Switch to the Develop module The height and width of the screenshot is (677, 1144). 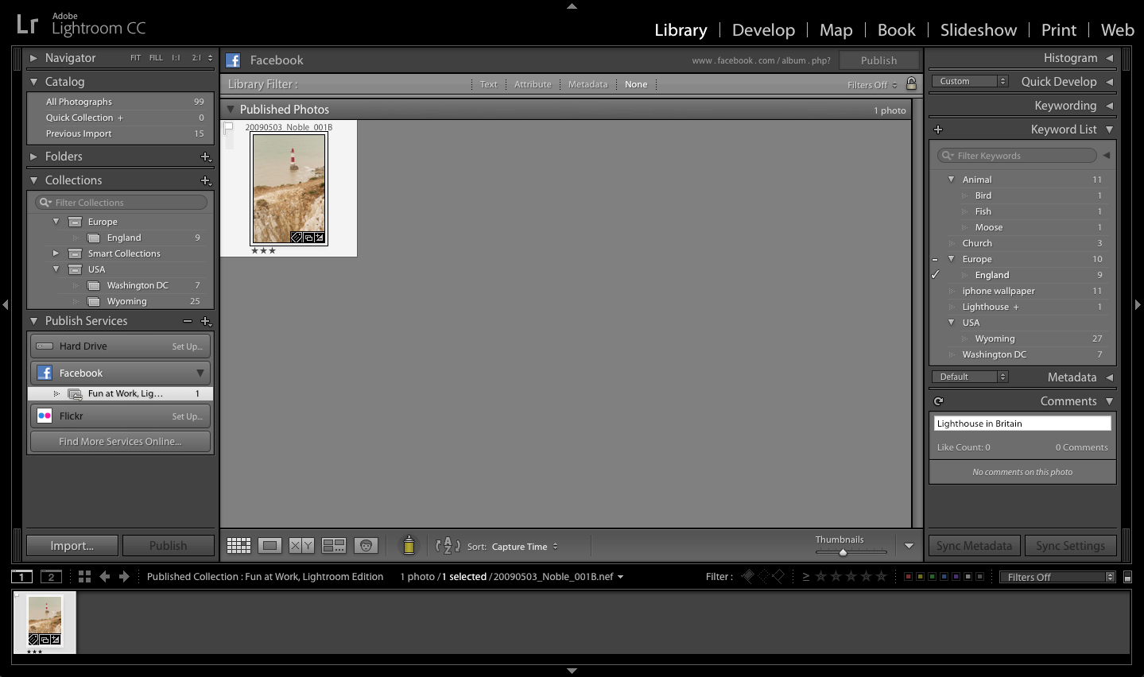762,29
